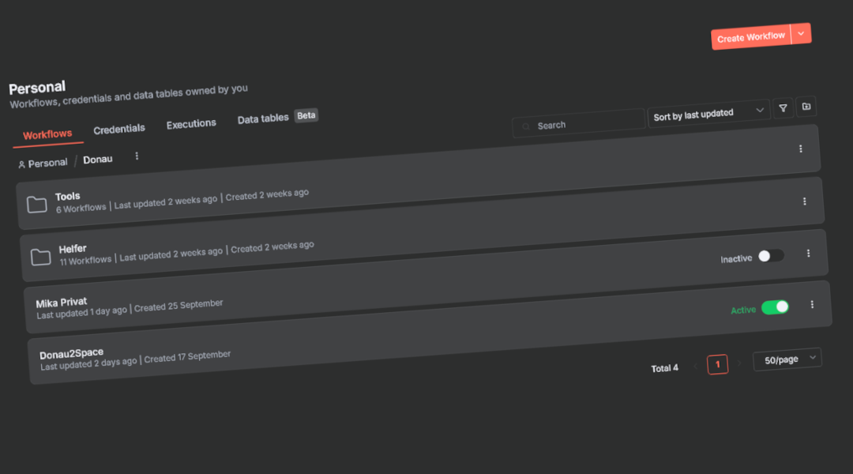The image size is (853, 474).
Task: Deactivate the Donau2Space workflow toggle
Action: tap(775, 307)
